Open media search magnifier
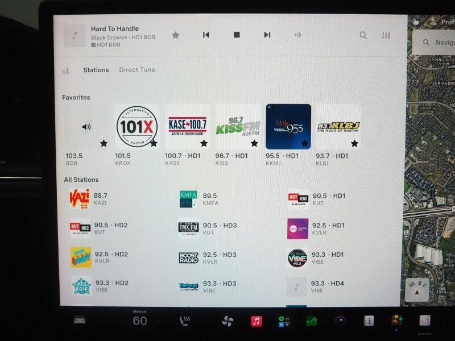Image resolution: width=455 pixels, height=341 pixels. coord(363,35)
